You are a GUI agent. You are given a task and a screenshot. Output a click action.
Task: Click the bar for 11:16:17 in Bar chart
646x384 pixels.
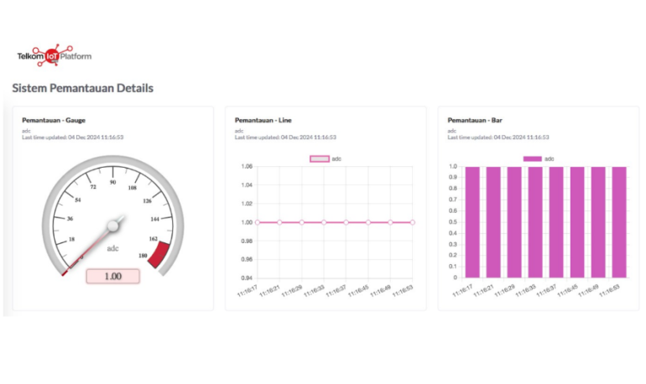[x=472, y=222]
